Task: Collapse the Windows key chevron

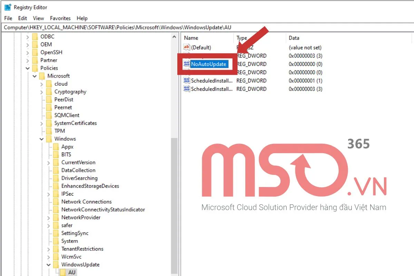Action: click(x=41, y=139)
